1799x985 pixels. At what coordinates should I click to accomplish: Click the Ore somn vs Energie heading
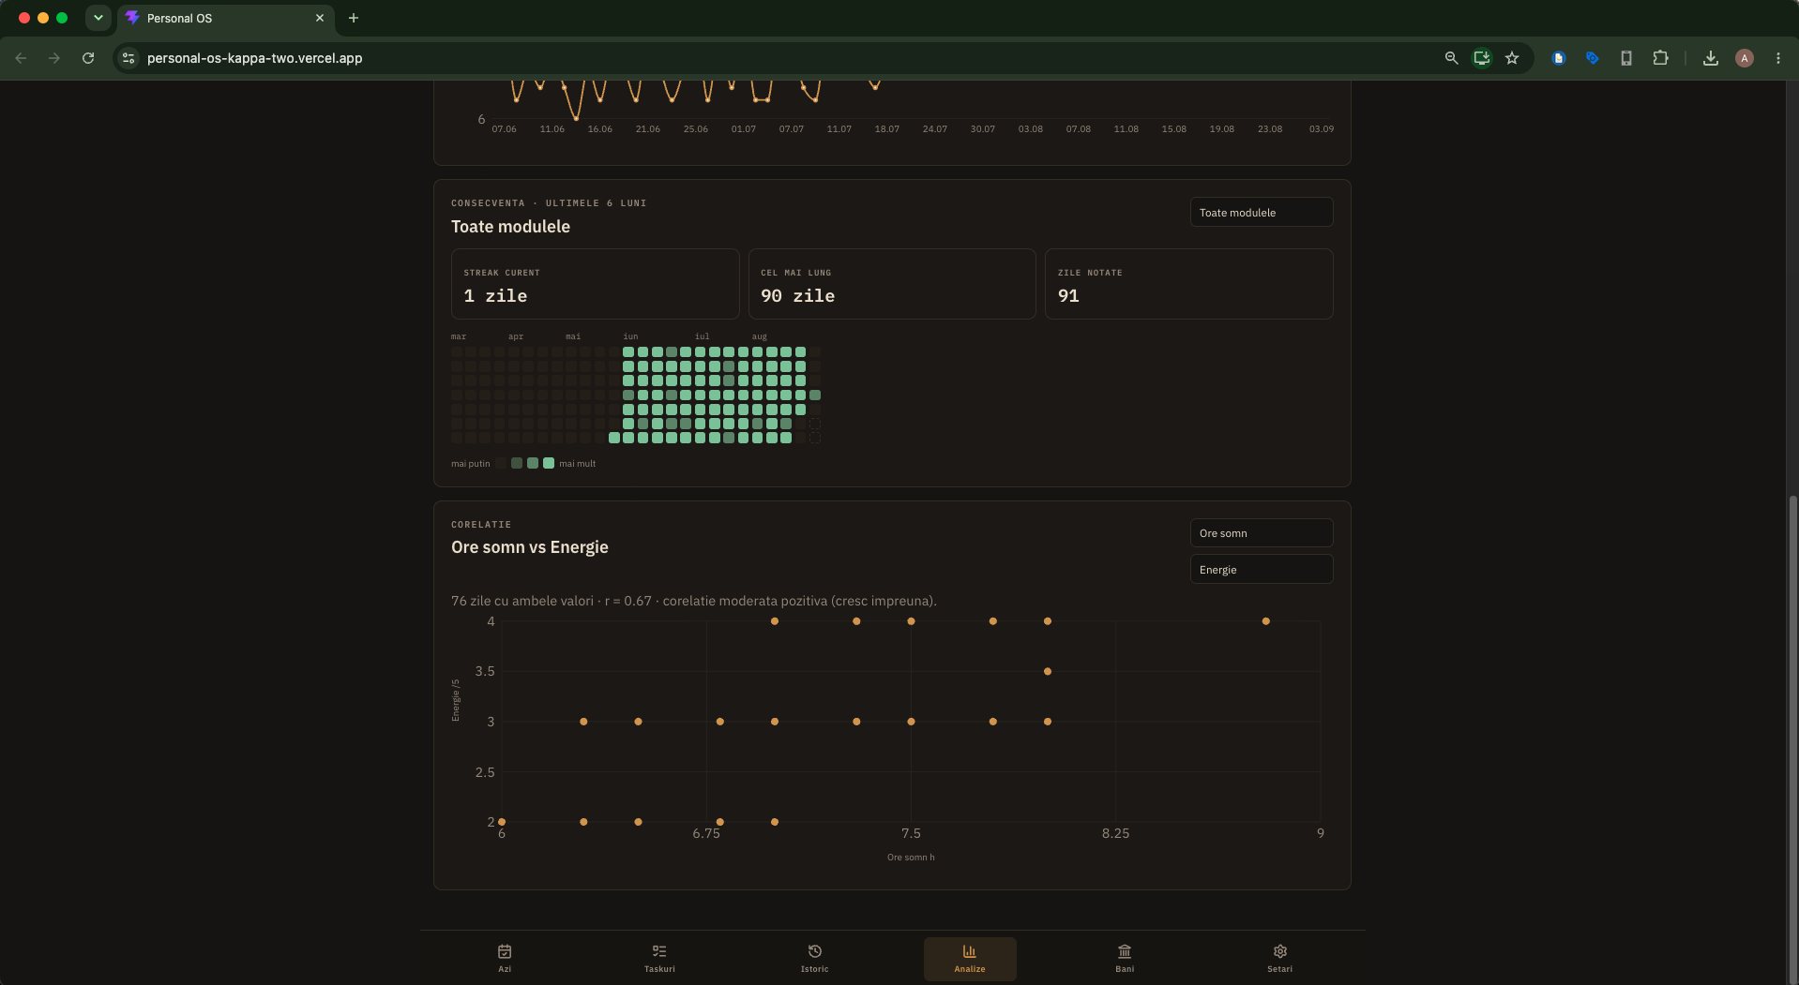[x=530, y=547]
